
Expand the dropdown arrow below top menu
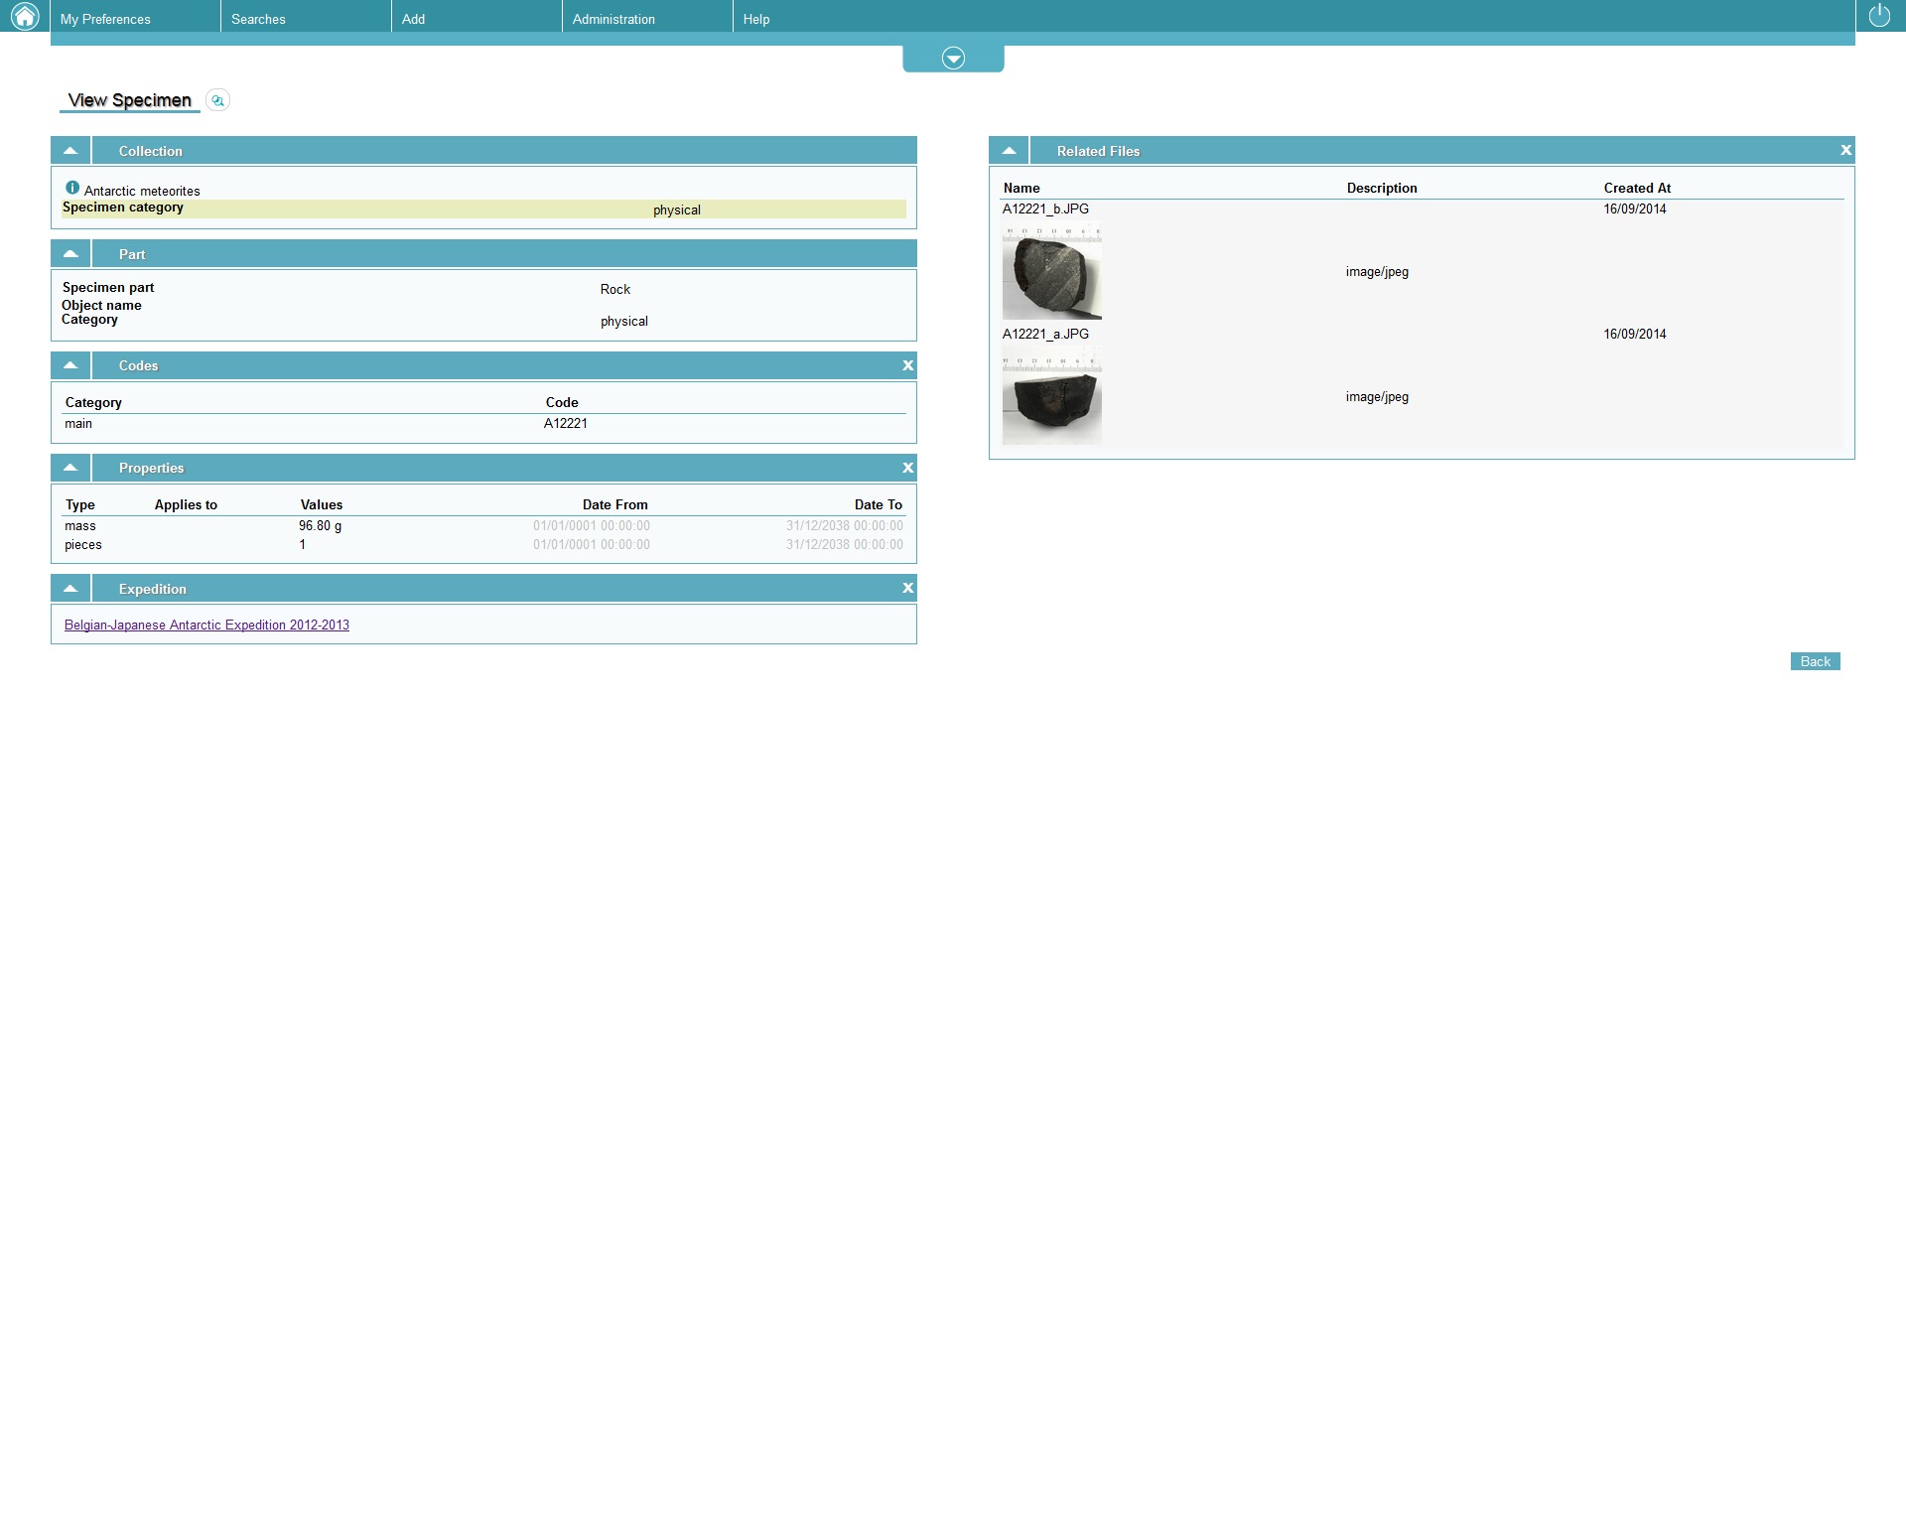tap(953, 59)
